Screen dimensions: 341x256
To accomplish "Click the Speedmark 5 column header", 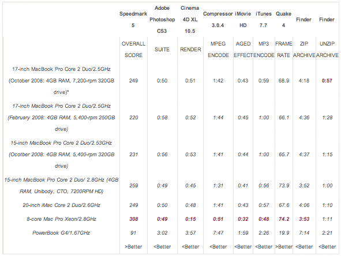I will 133,20.
